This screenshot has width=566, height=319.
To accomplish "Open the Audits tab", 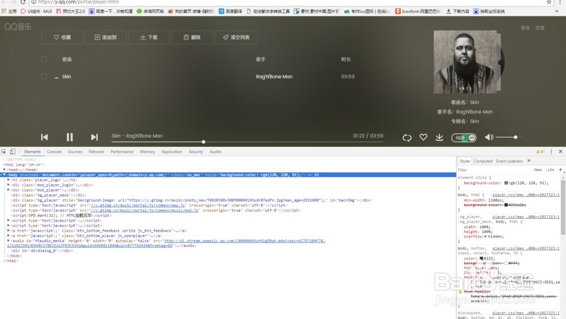I will 216,152.
